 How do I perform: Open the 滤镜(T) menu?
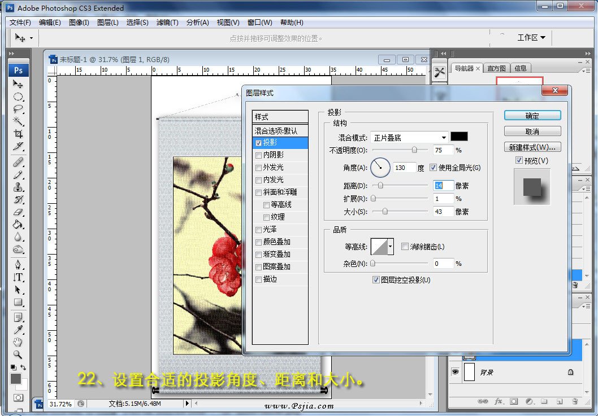[x=167, y=23]
